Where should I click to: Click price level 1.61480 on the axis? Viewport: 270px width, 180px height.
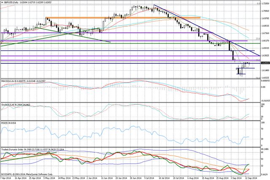265,70
